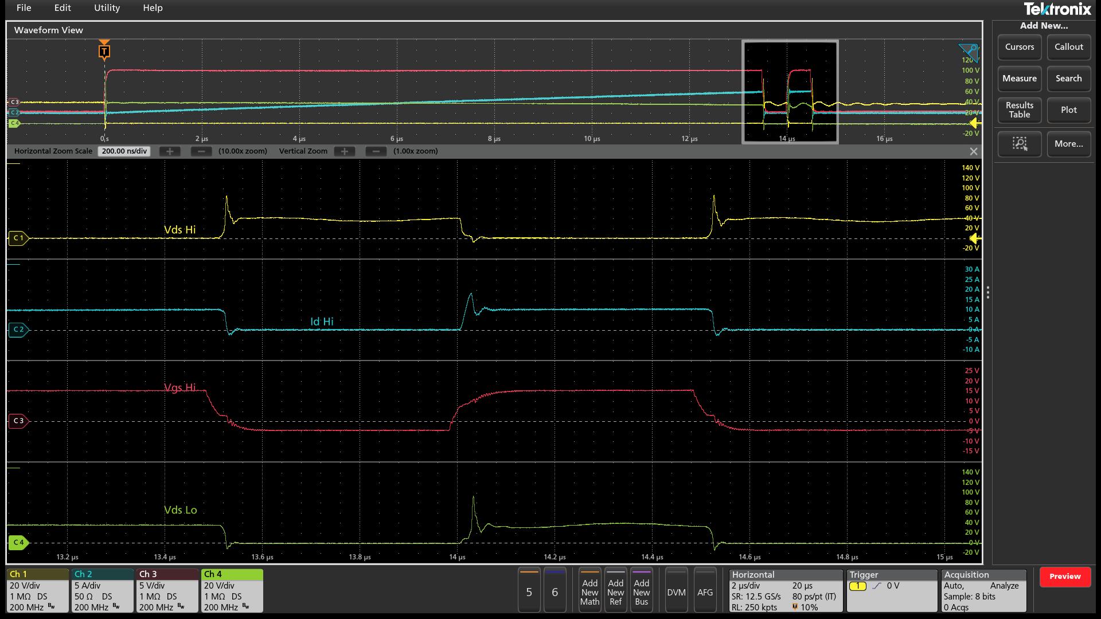Click the zoom box magnifier icon

coord(1019,144)
